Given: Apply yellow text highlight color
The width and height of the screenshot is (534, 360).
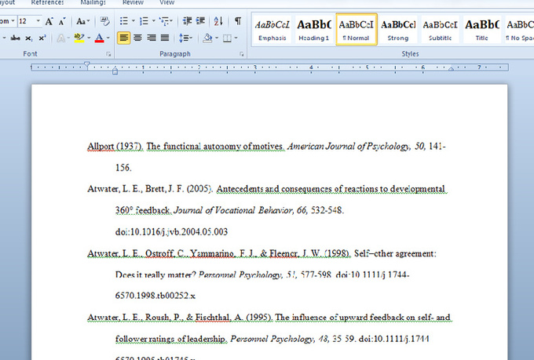Looking at the screenshot, I should pos(79,38).
